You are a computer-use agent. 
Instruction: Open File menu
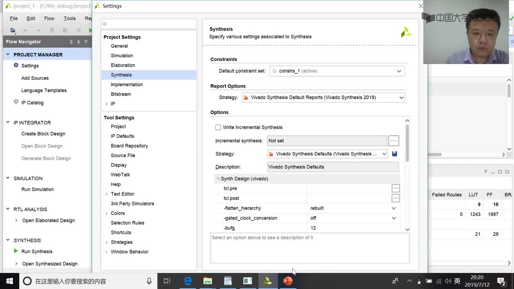coord(14,18)
